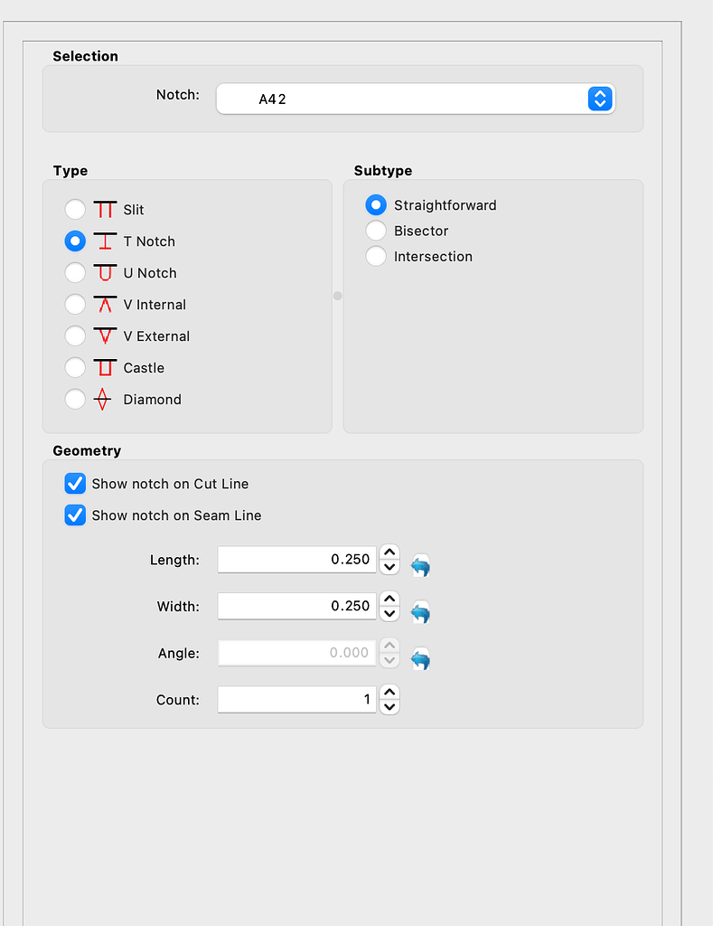Select the Bisector subtype
The image size is (713, 926).
(x=375, y=231)
